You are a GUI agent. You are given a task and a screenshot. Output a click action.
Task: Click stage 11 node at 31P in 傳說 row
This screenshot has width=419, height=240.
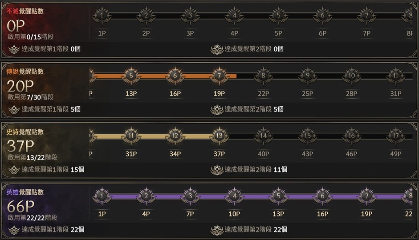(396, 76)
